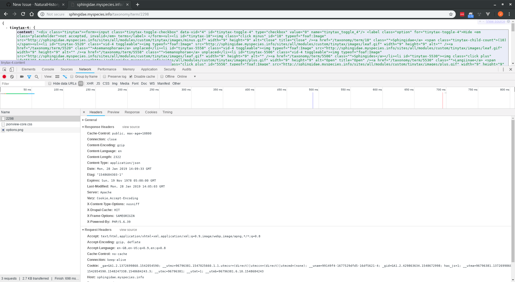Activate the inspect element picker
The height and width of the screenshot is (282, 515).
4,69
